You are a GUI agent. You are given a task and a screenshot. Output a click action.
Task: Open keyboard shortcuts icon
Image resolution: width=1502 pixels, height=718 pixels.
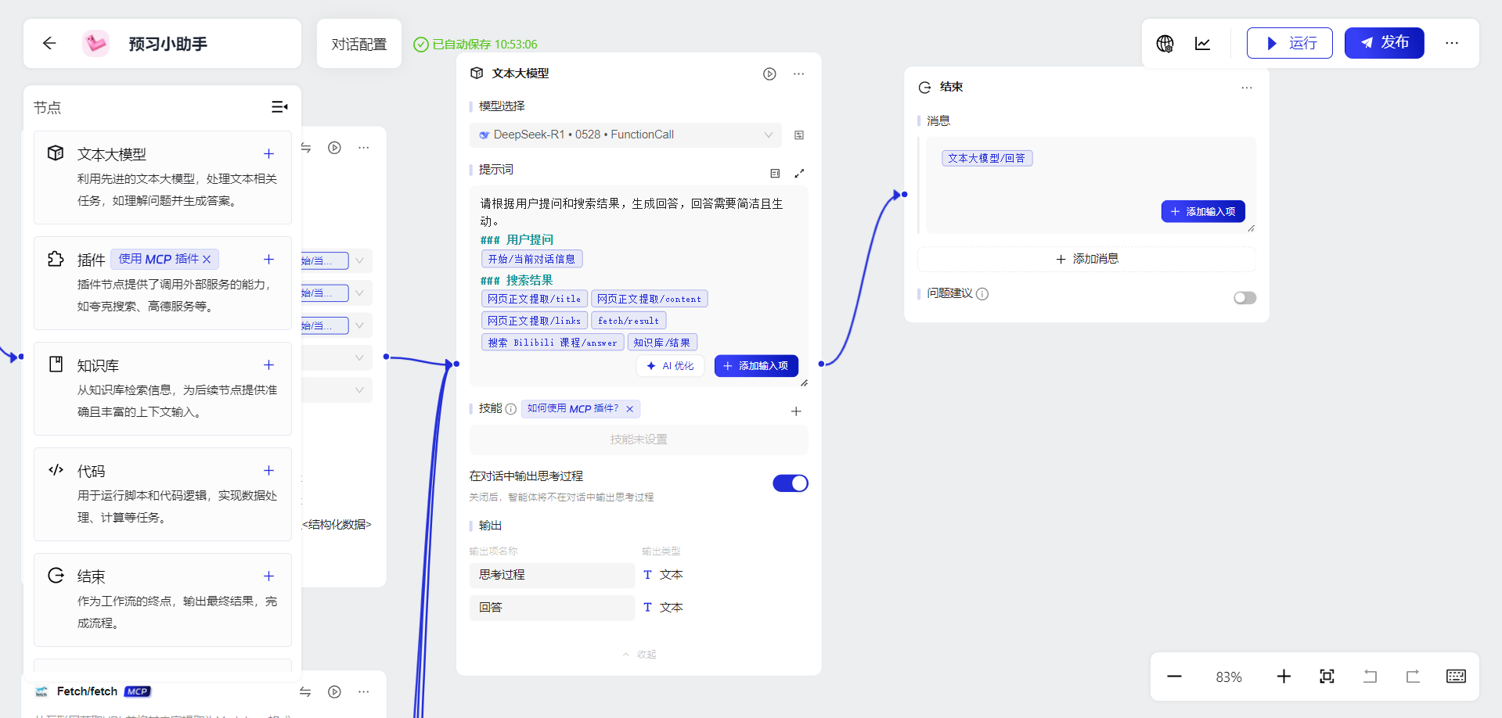point(1456,677)
